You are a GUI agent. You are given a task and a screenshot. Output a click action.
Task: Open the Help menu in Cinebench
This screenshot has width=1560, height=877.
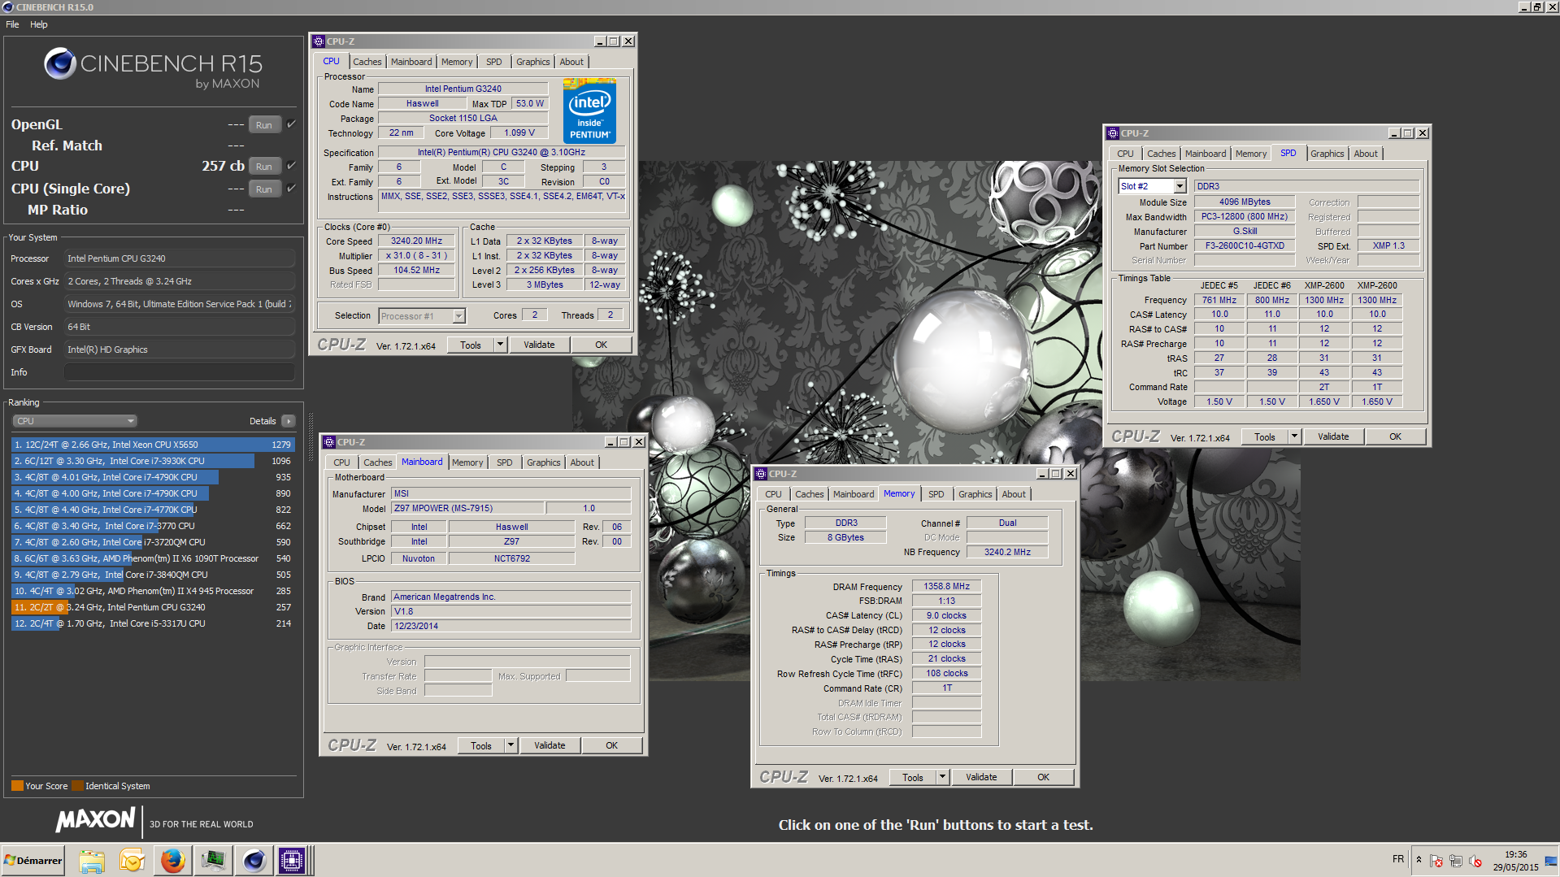(x=39, y=24)
